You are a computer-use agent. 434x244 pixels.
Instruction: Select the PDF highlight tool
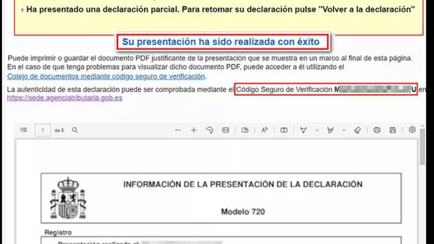pos(330,130)
